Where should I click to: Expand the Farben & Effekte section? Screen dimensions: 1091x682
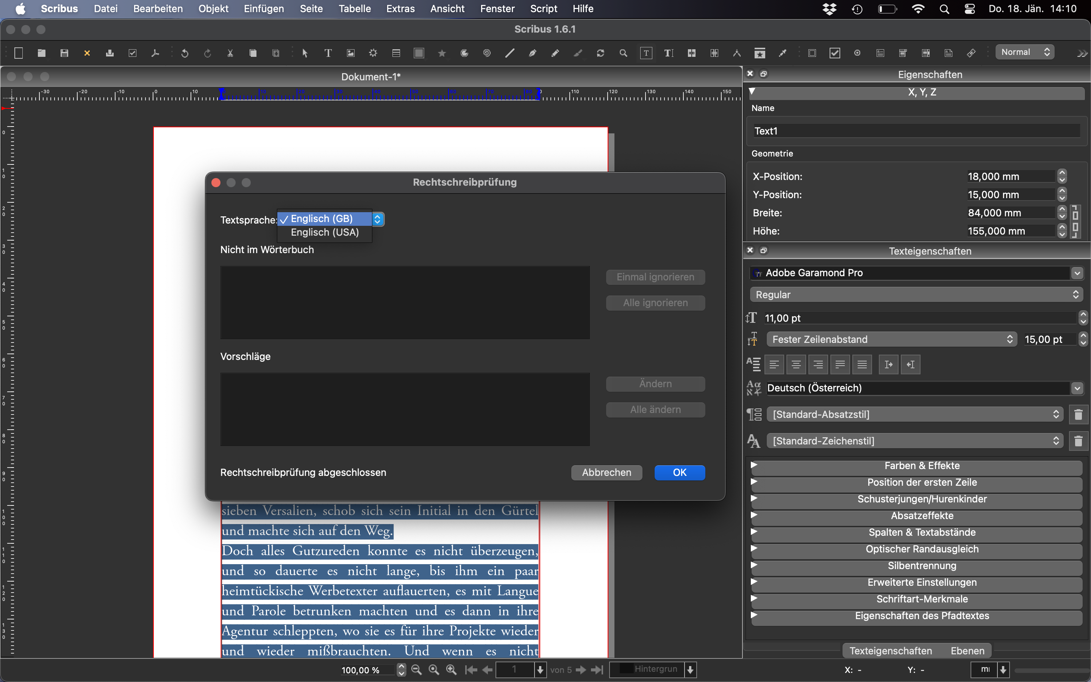(x=922, y=466)
